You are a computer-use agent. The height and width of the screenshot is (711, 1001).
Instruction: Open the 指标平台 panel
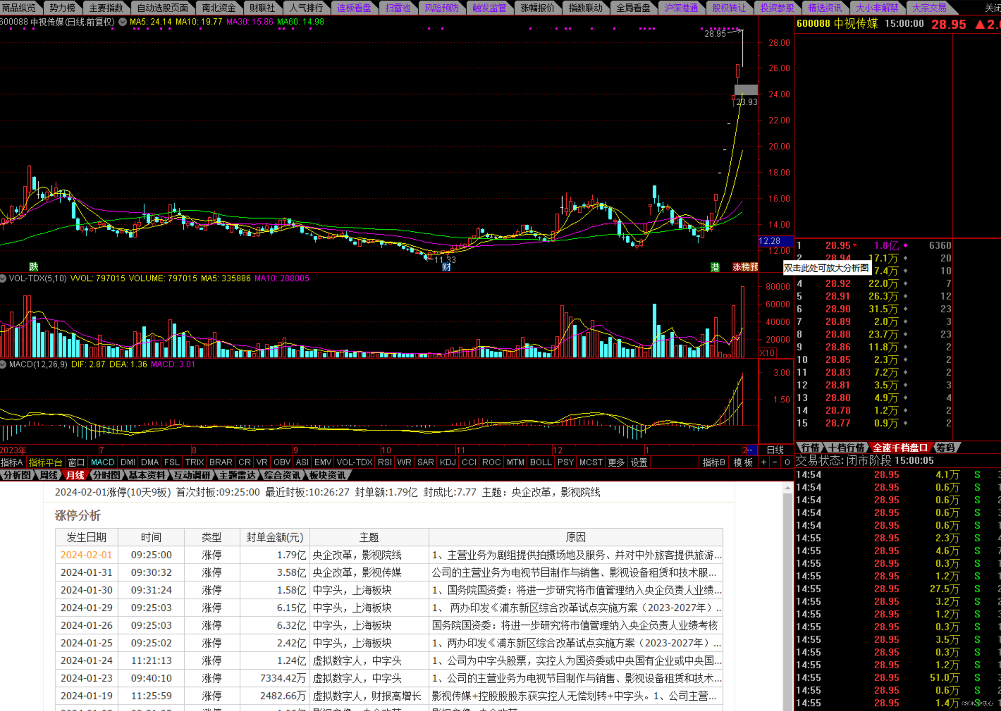(x=45, y=462)
